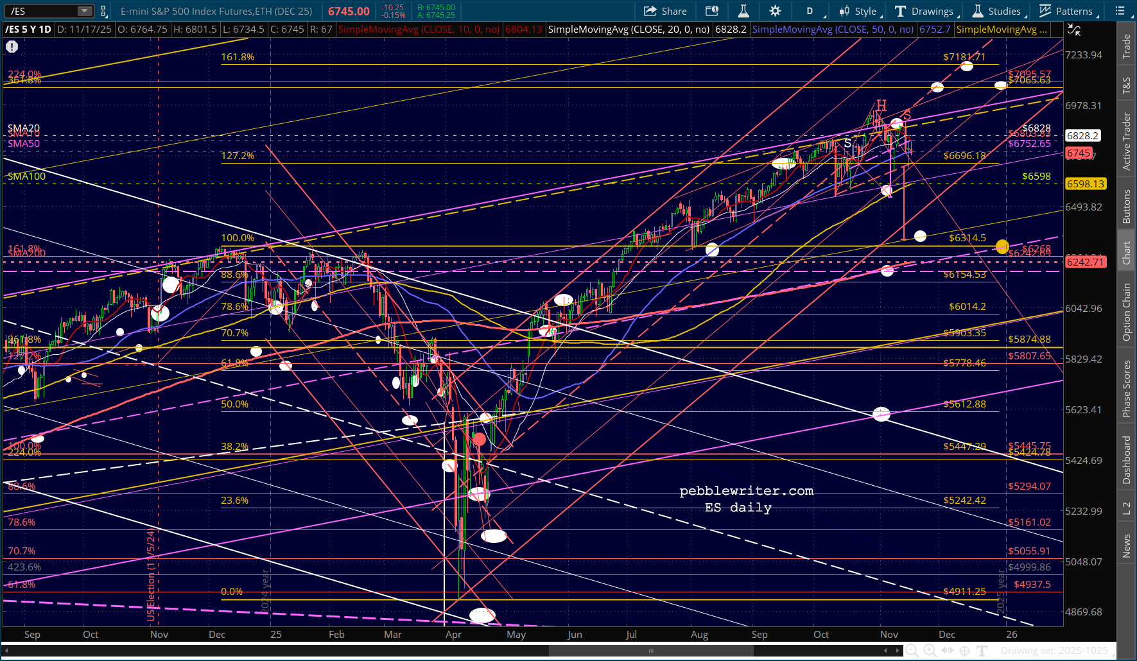Open the chart settings gear icon

(x=775, y=11)
